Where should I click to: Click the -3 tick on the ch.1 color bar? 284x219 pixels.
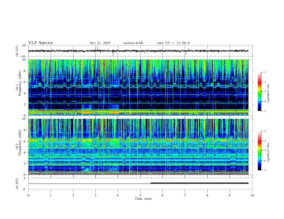264,72
